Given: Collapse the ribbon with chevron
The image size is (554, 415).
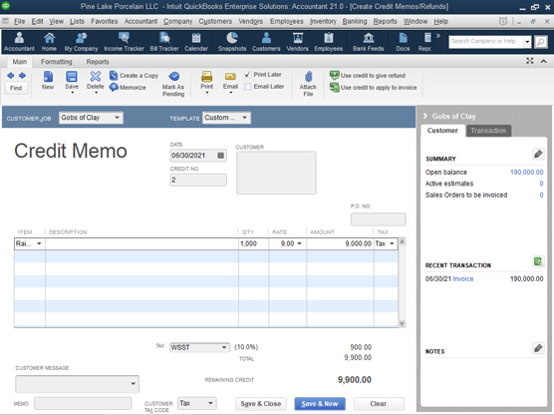Looking at the screenshot, I should (x=544, y=61).
